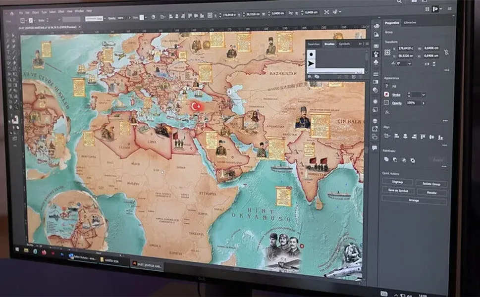Screen dimensions: 480x297
Task: Open the Comments panel icon in the dock
Action: pyautogui.click(x=374, y=148)
